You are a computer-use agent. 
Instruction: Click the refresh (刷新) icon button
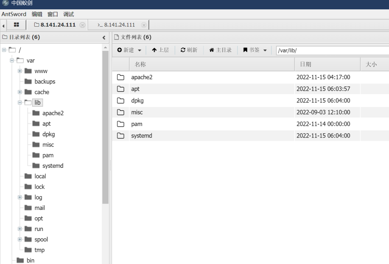pyautogui.click(x=189, y=50)
